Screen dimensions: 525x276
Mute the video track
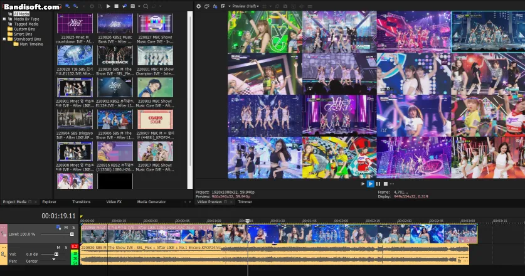click(66, 228)
